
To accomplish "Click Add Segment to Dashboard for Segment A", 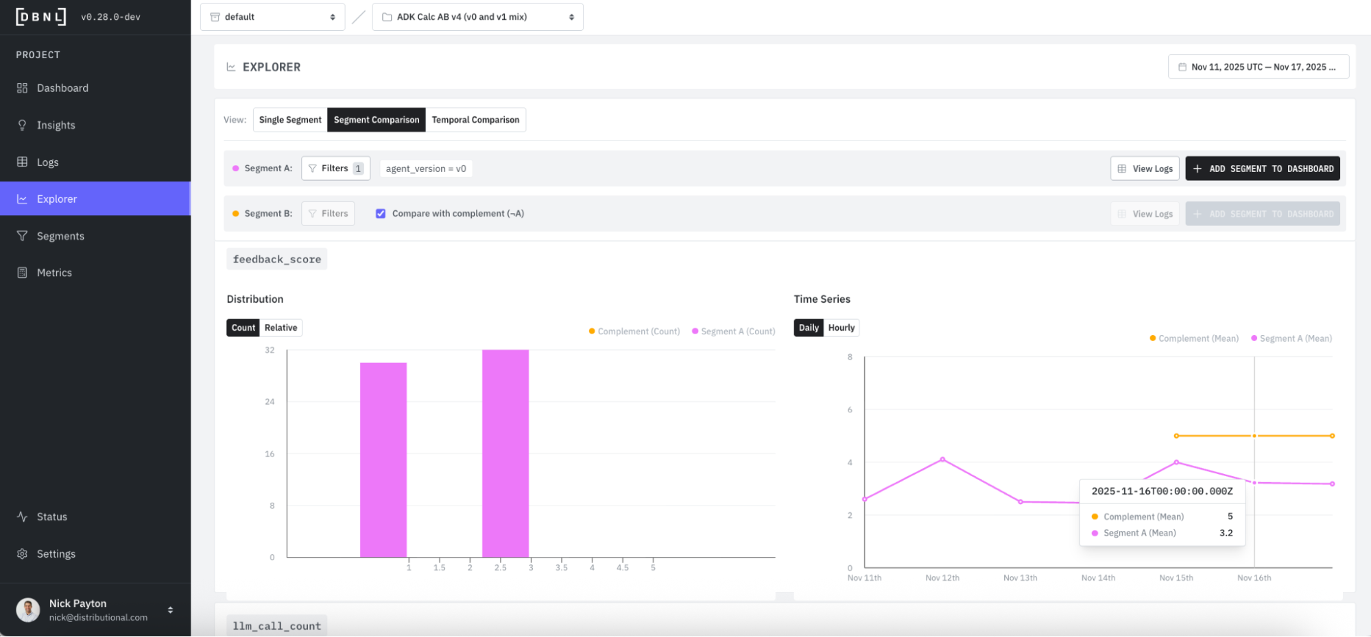I will [x=1263, y=168].
